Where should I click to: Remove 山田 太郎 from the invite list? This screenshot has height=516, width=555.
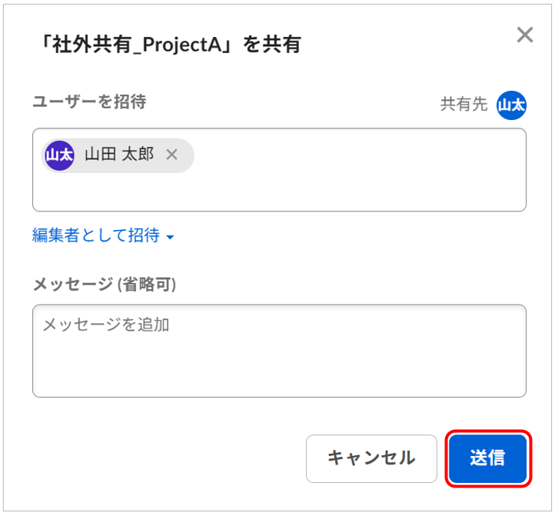[172, 155]
